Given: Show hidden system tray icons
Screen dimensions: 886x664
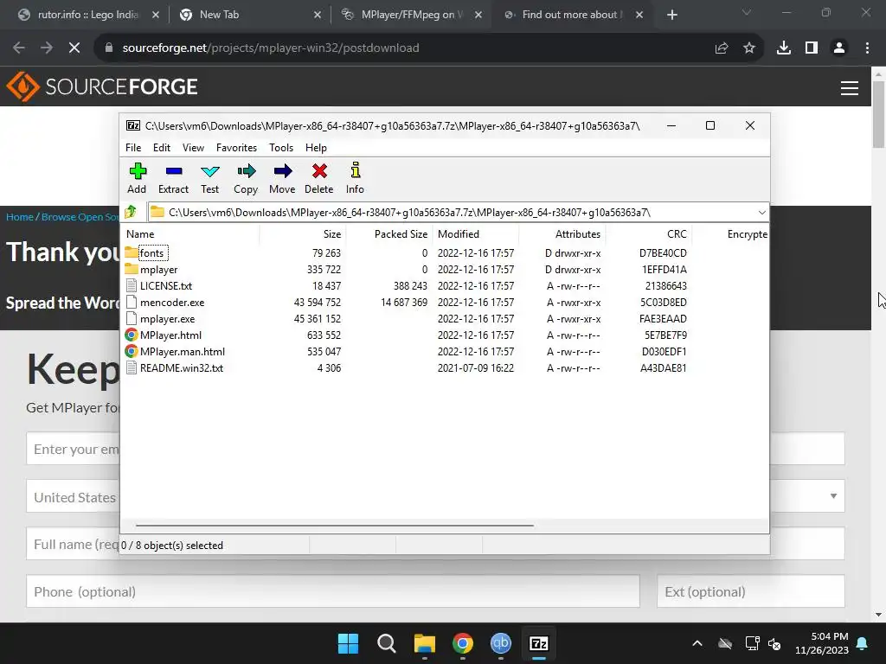Looking at the screenshot, I should 697,643.
